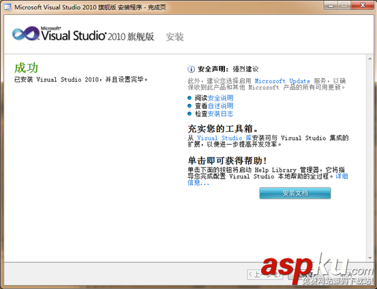The image size is (377, 289).
Task: Minimize the installer window
Action: [x=331, y=5]
